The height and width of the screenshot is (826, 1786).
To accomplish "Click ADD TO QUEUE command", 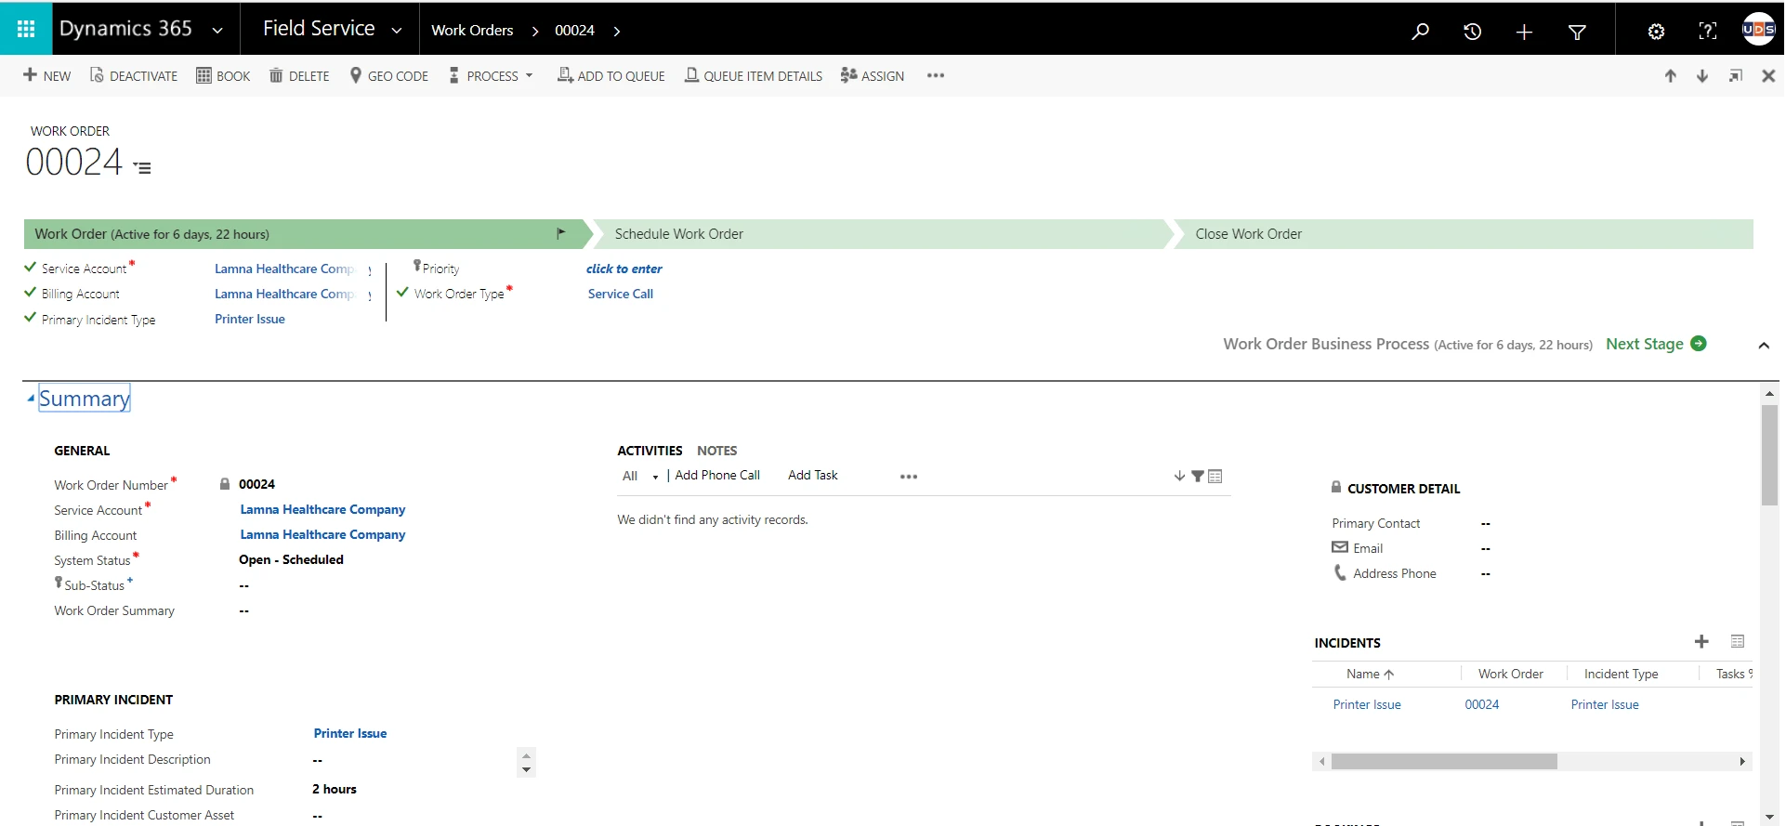I will tap(611, 75).
